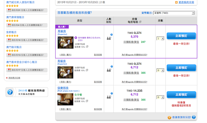The image size is (207, 123).
Task: Open the 24小時顧客服務熱線 banner text
Action: pos(32,92)
